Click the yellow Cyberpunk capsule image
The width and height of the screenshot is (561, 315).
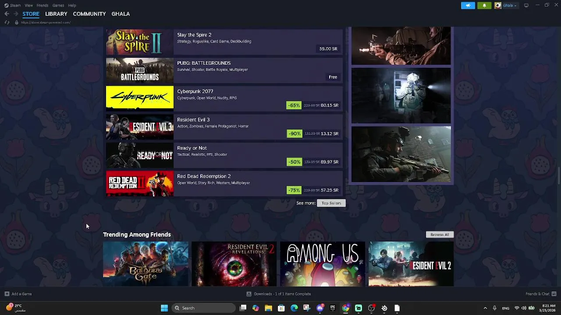(x=140, y=99)
